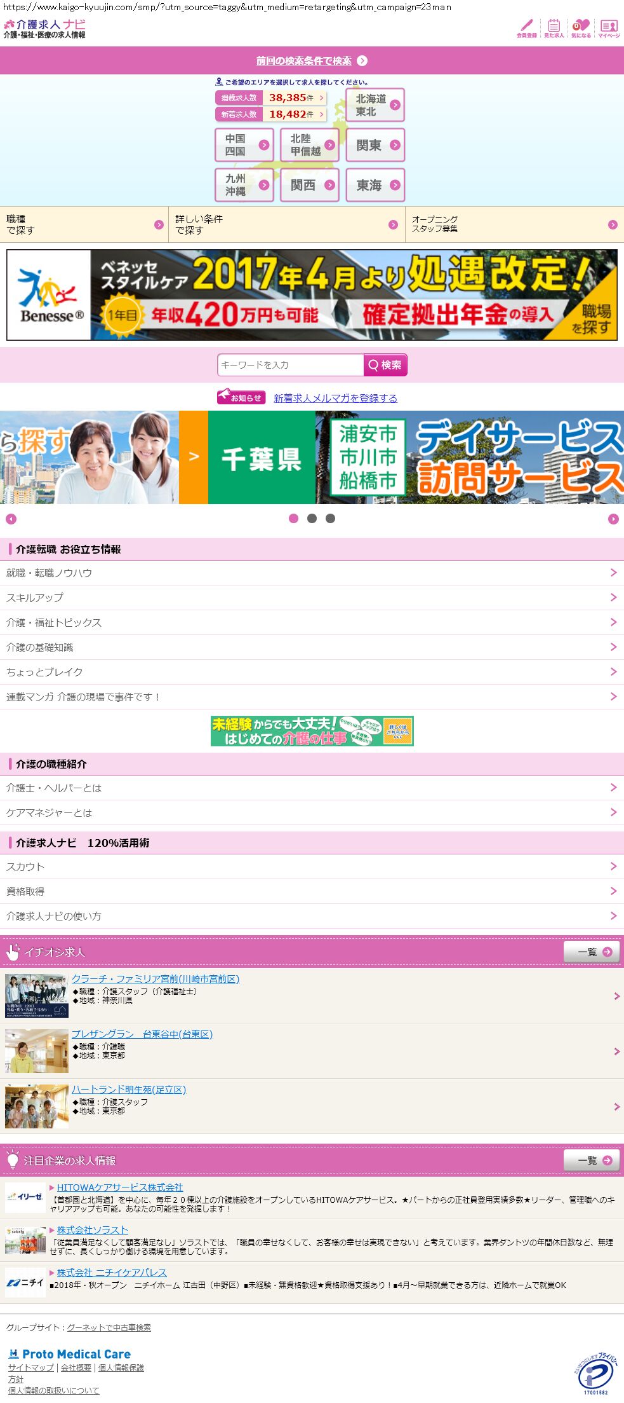Viewport: 624px width, 1403px height.
Task: Expand ちょっとブレイク row
Action: click(x=312, y=672)
